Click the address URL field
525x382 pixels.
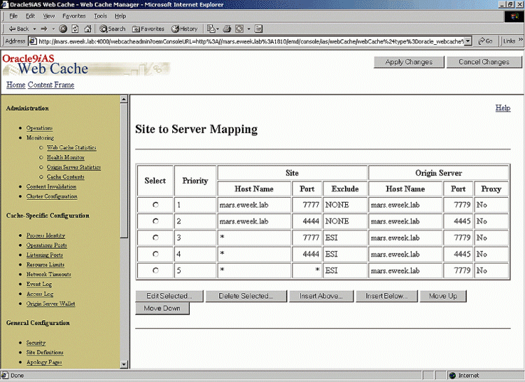[251, 41]
